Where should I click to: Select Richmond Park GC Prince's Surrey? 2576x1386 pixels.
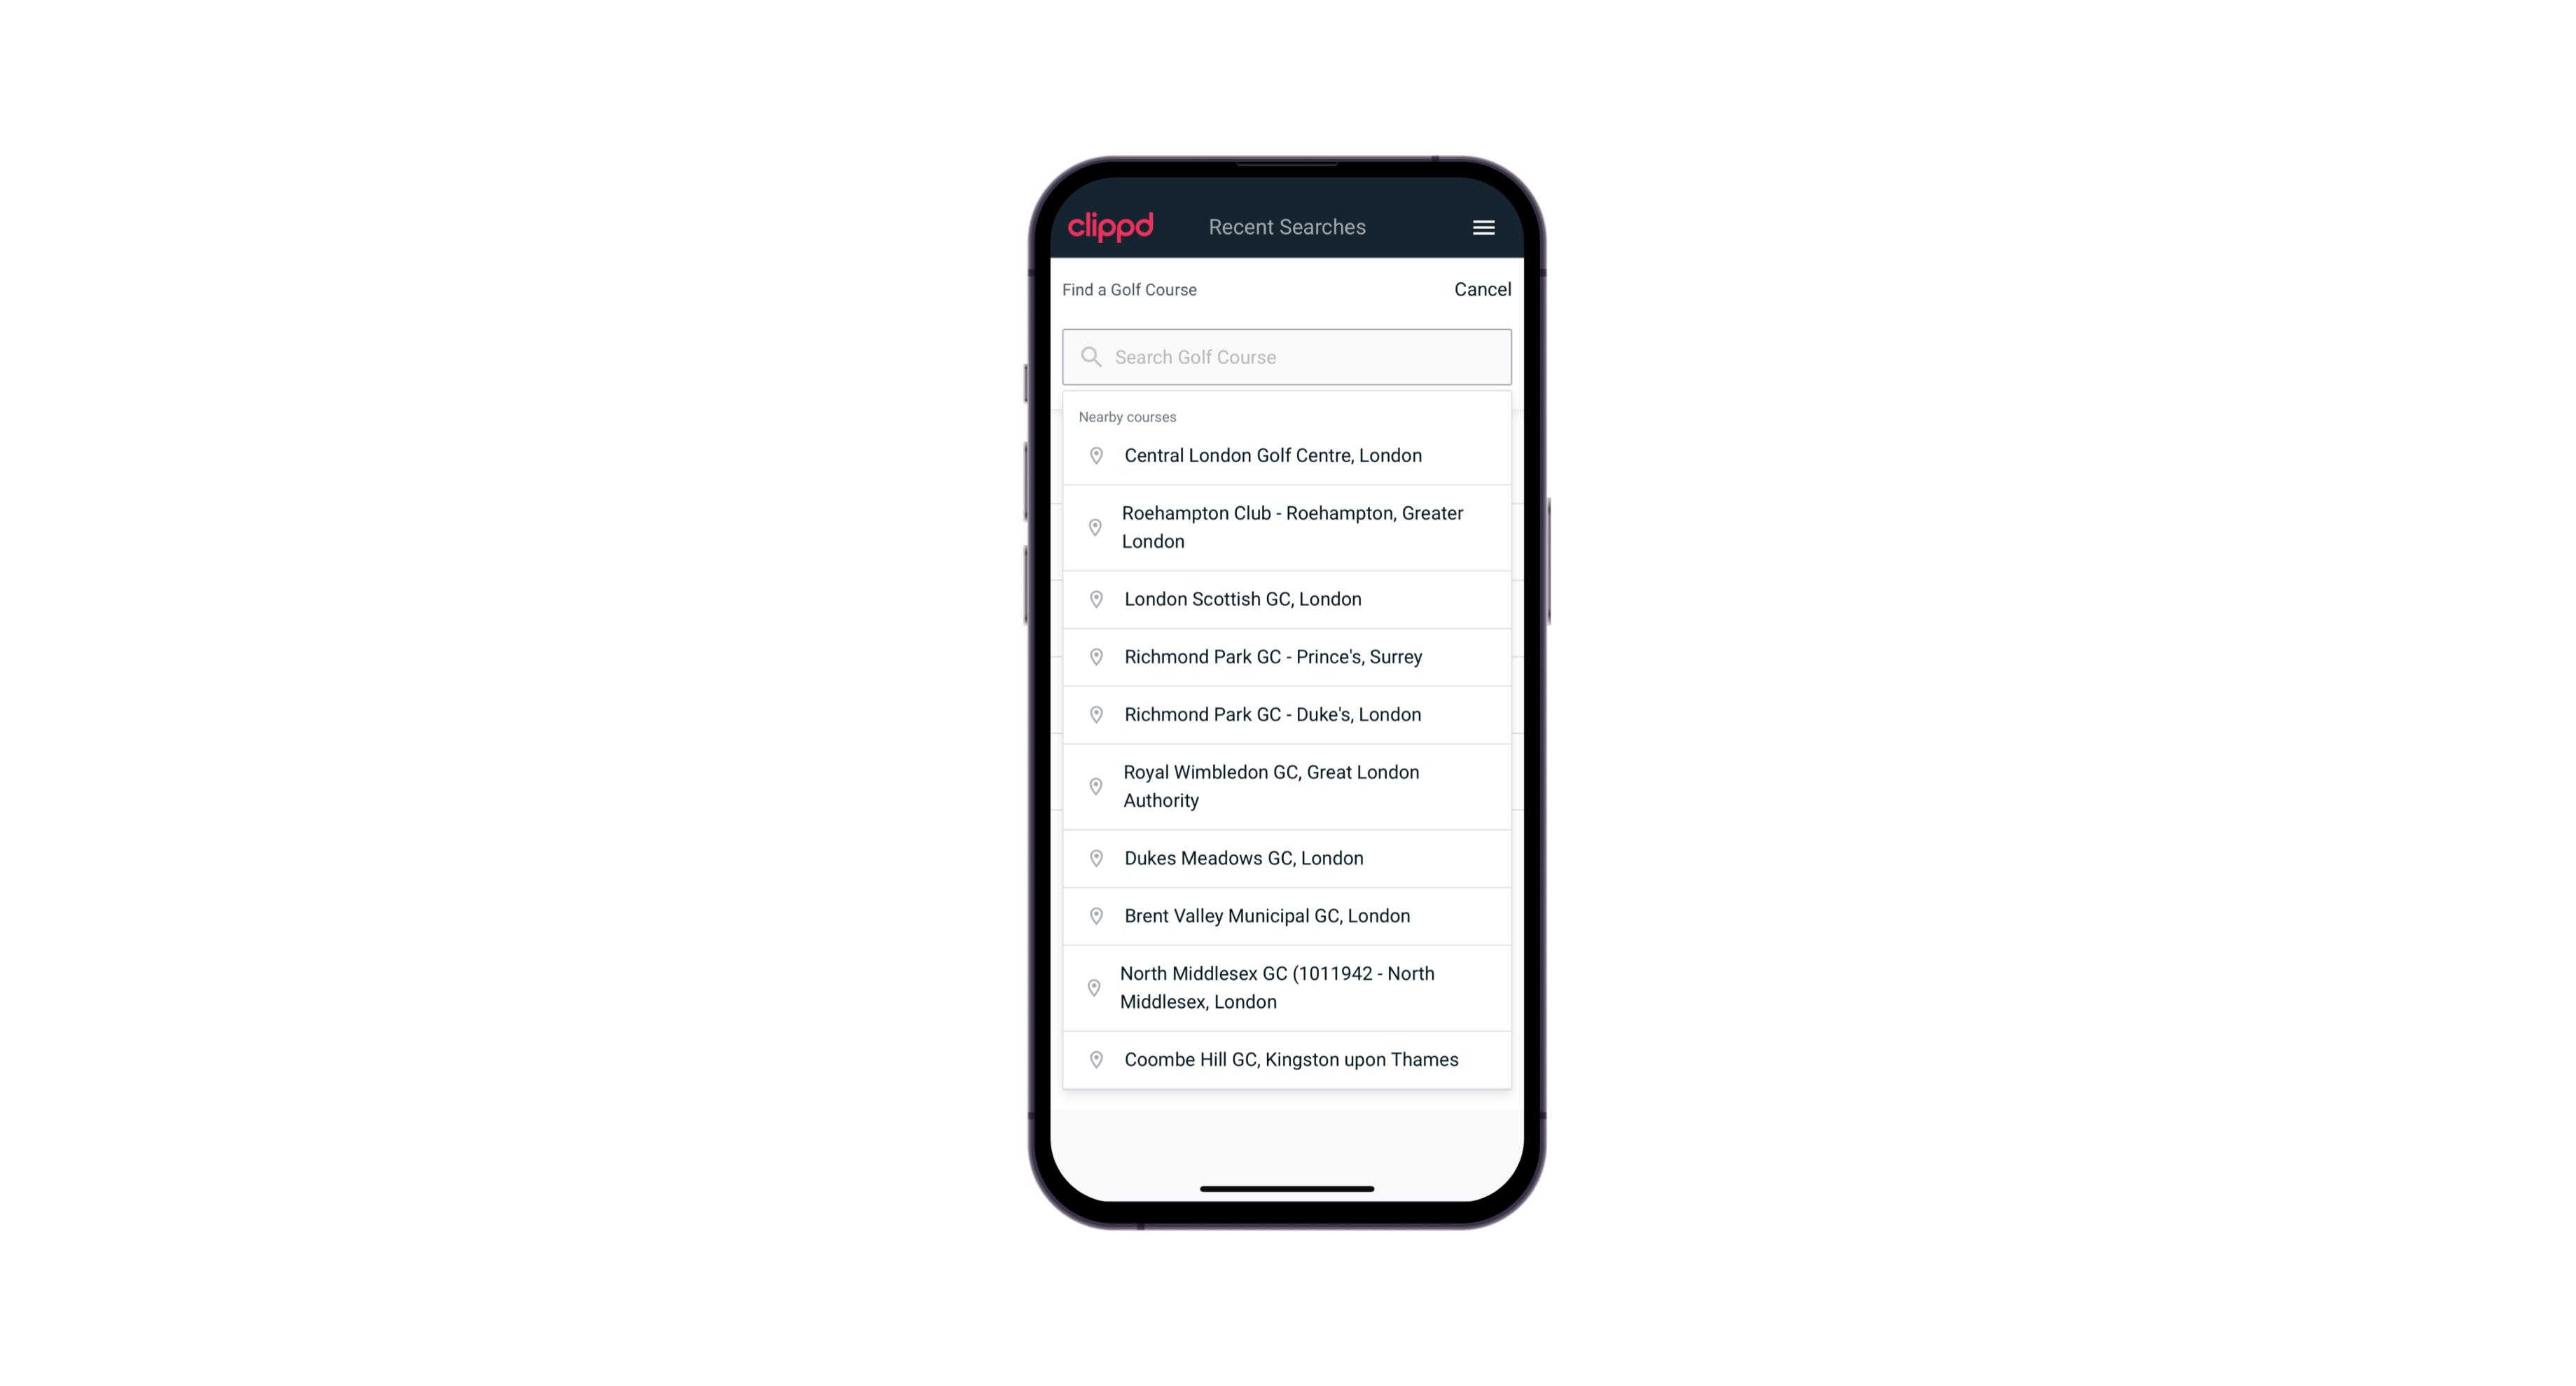point(1287,657)
